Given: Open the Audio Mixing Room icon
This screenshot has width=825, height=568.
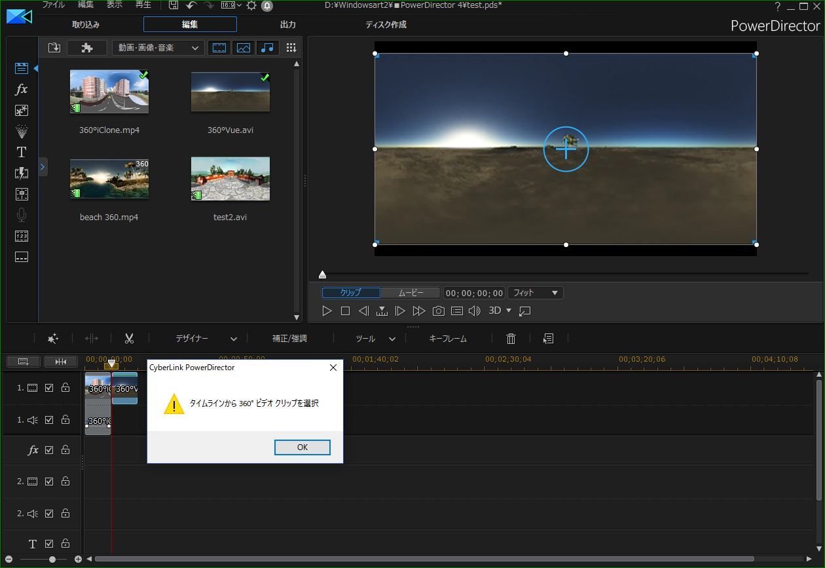Looking at the screenshot, I should (x=22, y=194).
